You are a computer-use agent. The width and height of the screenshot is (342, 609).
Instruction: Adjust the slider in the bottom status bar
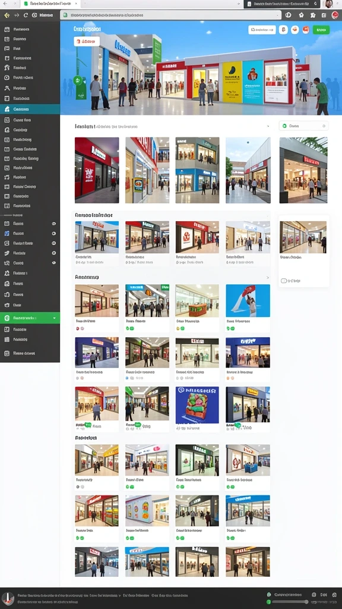tap(290, 602)
